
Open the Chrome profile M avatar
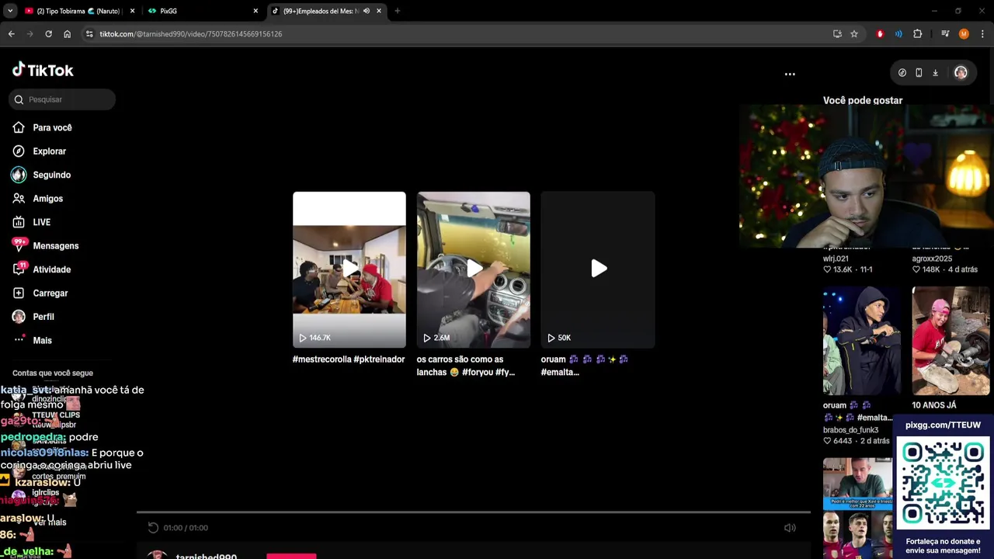point(964,34)
